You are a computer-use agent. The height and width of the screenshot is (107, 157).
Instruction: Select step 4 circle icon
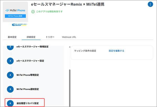(x=10, y=75)
